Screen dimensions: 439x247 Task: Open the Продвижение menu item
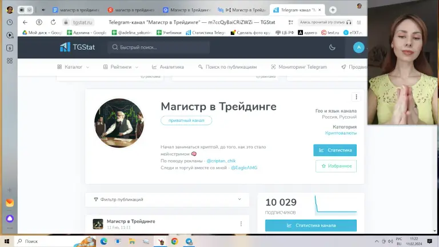click(x=354, y=67)
